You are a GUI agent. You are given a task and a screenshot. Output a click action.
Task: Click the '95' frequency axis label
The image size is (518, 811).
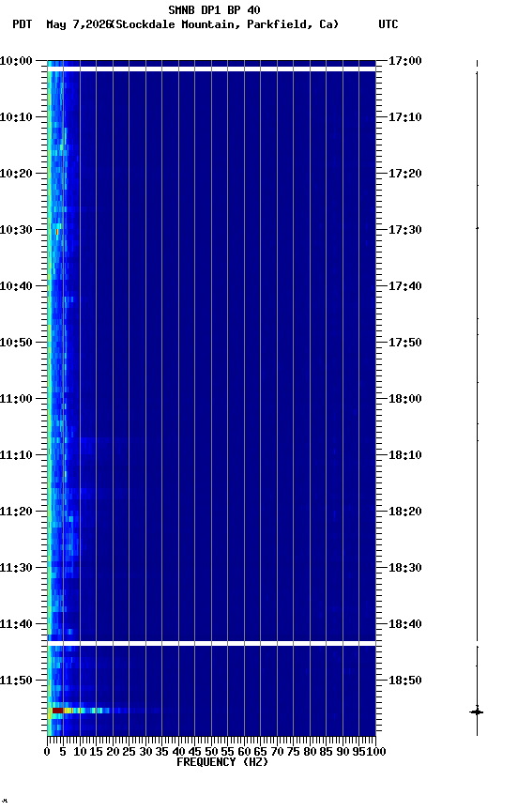click(x=358, y=753)
